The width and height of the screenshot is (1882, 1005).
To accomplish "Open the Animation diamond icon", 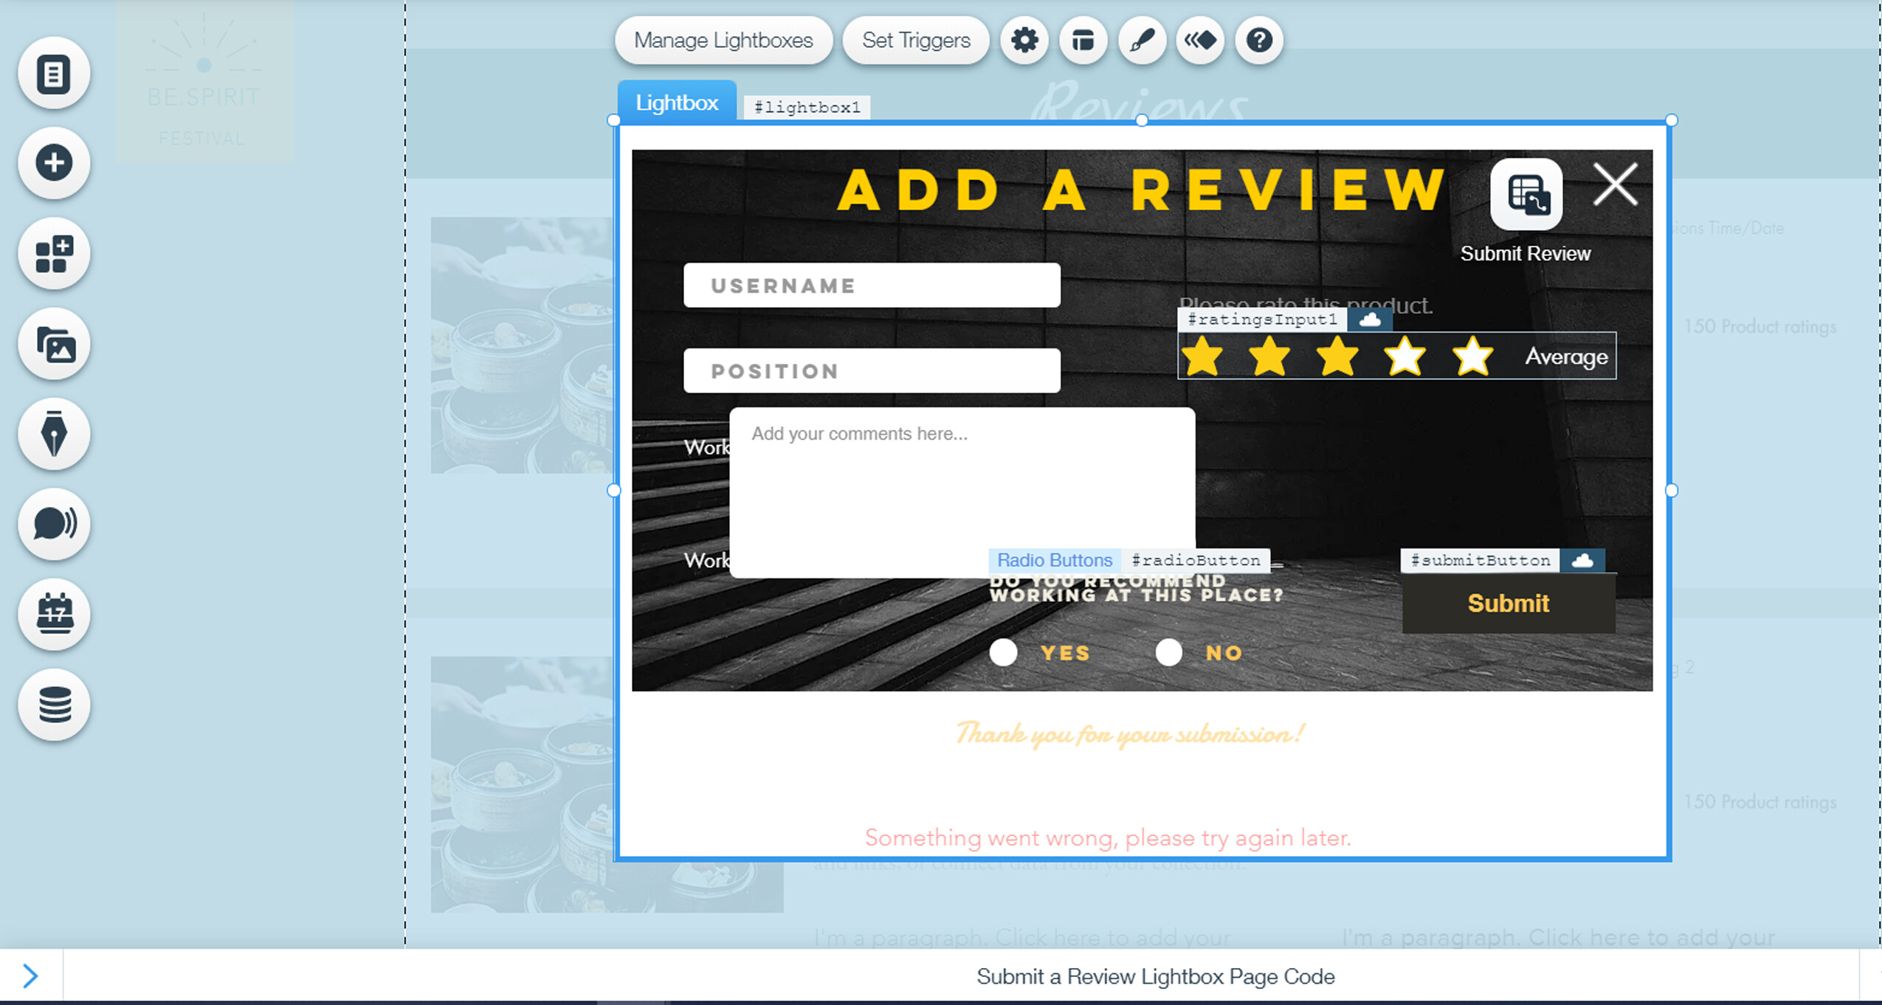I will pos(1200,40).
